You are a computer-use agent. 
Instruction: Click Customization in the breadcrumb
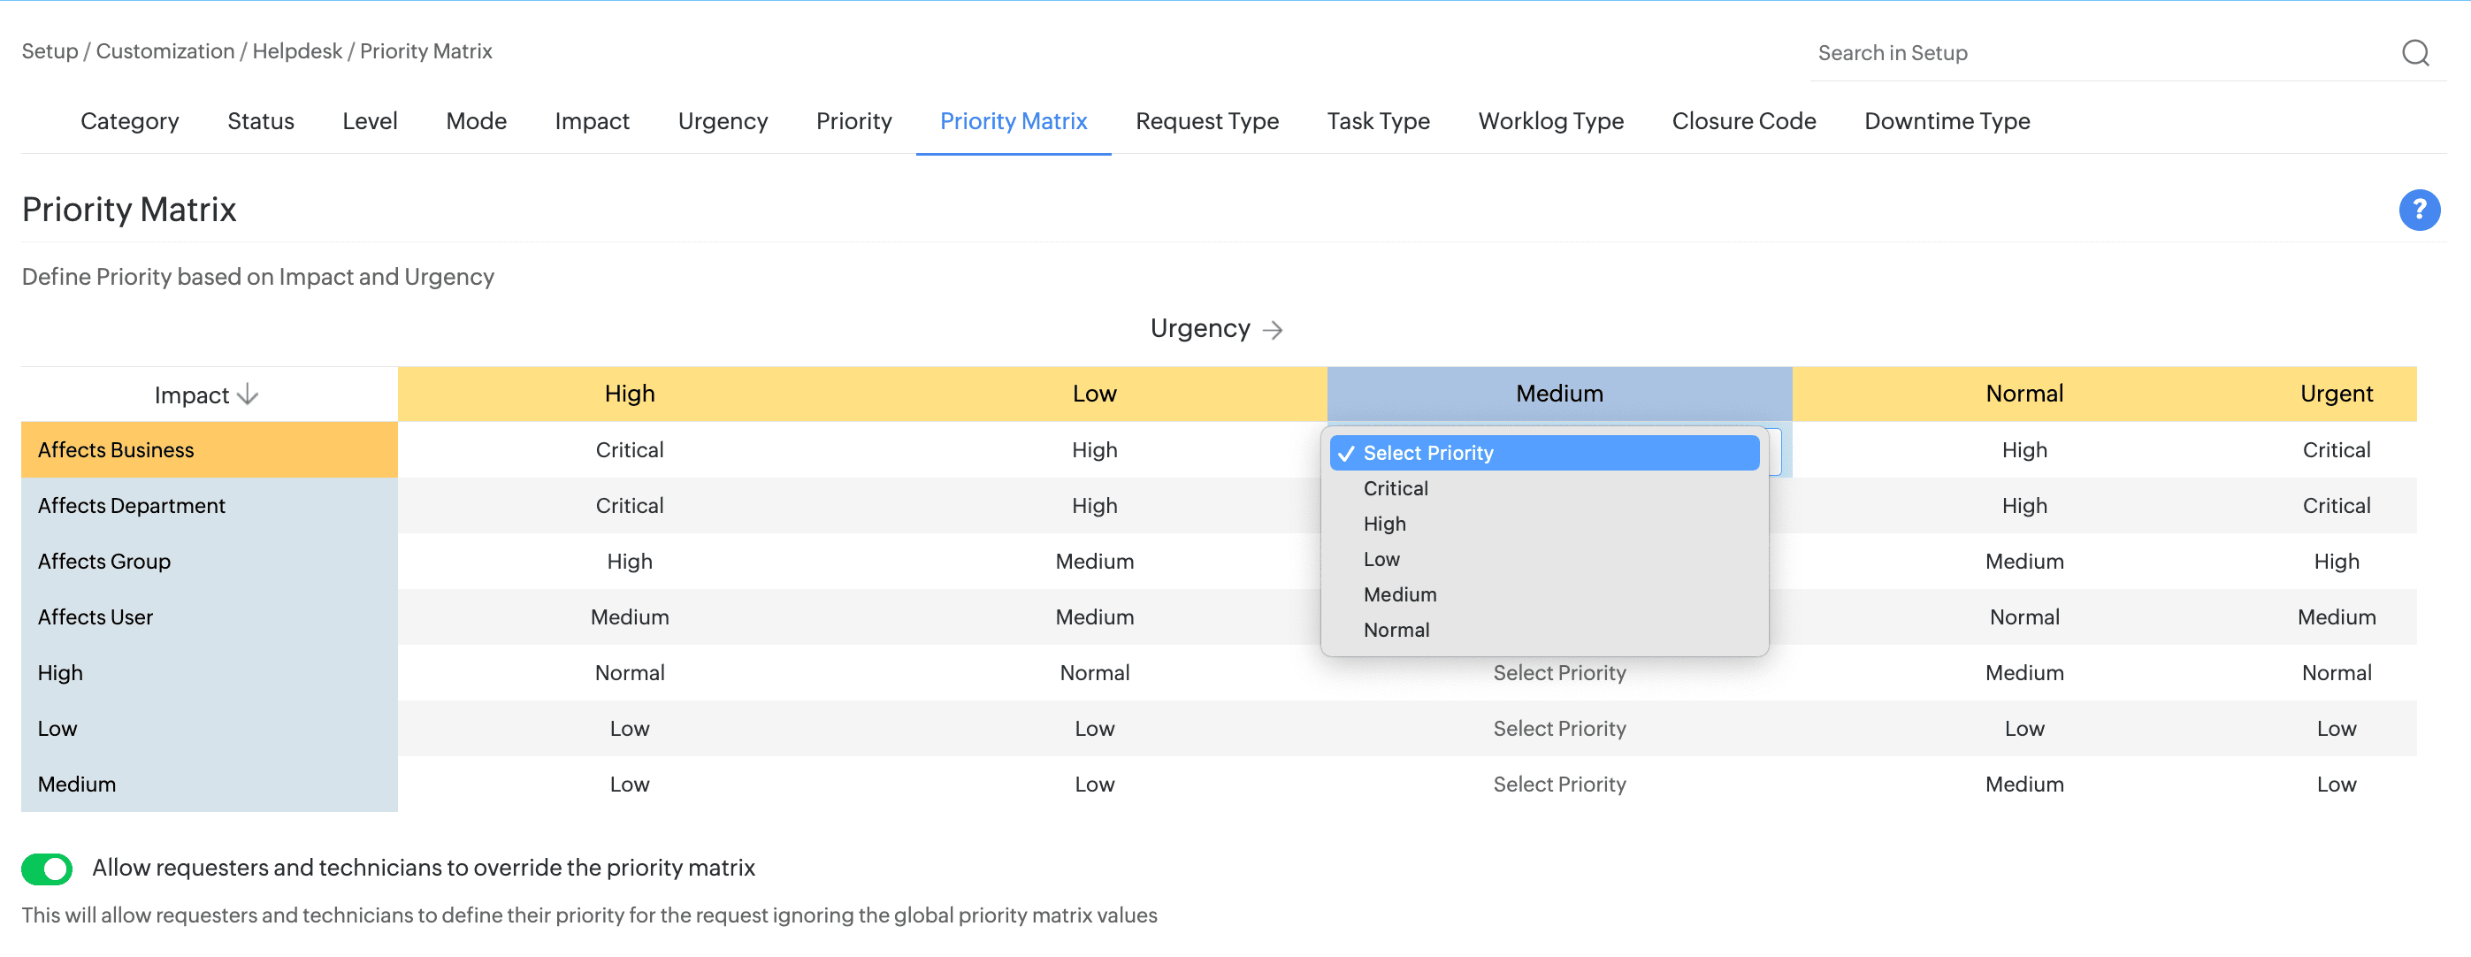(165, 50)
